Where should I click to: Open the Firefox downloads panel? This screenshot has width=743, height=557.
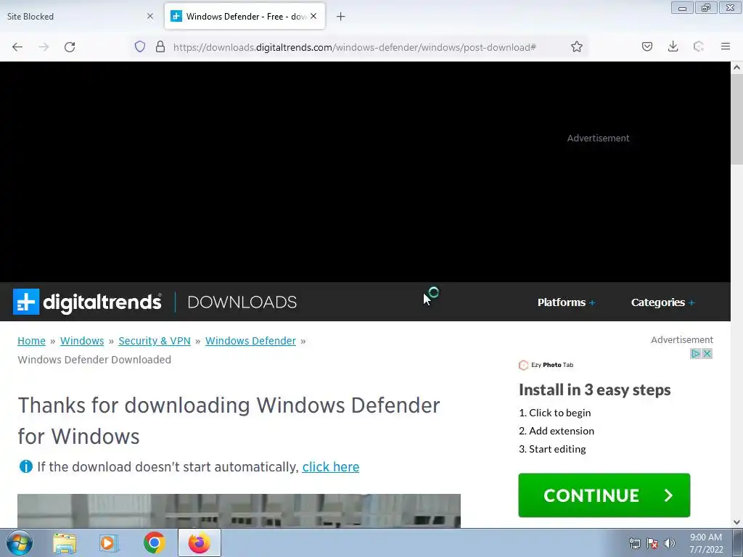click(673, 46)
